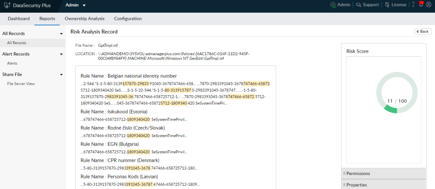Viewport: 435px width, 189px height.
Task: Open File Server View in sidebar
Action: coord(21,84)
